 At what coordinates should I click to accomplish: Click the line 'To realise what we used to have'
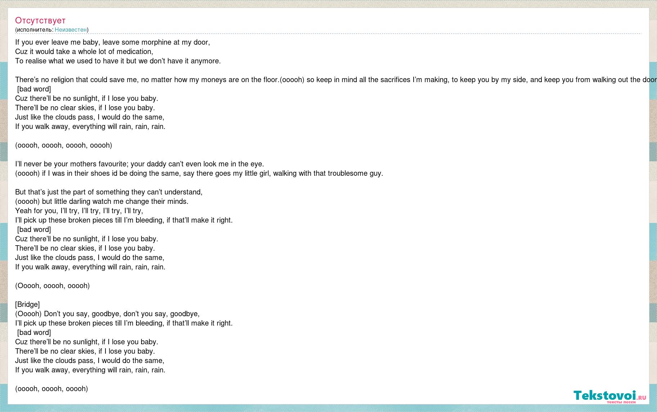tap(118, 61)
